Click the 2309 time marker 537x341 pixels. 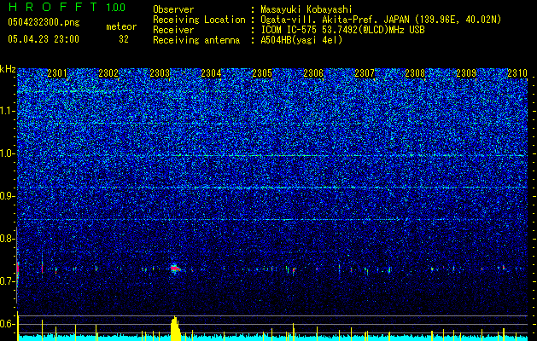point(466,73)
